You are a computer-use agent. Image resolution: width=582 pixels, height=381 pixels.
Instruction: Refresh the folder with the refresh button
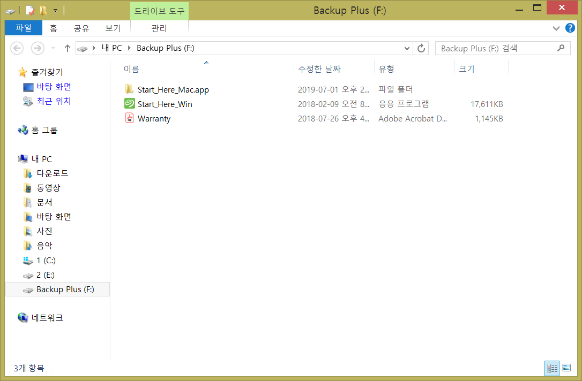pos(421,48)
